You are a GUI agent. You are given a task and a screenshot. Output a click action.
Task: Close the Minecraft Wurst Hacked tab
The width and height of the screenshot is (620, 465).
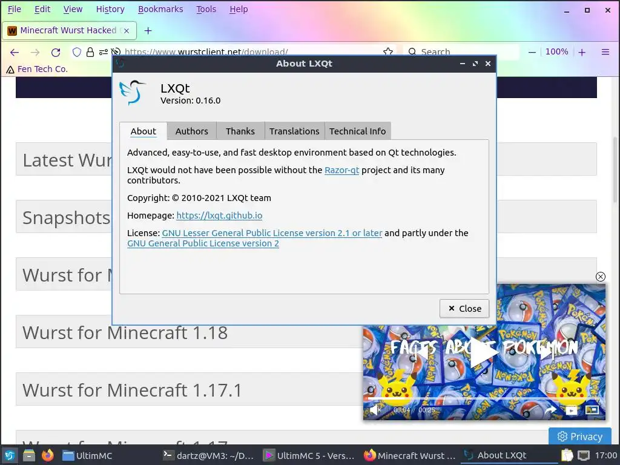[127, 30]
